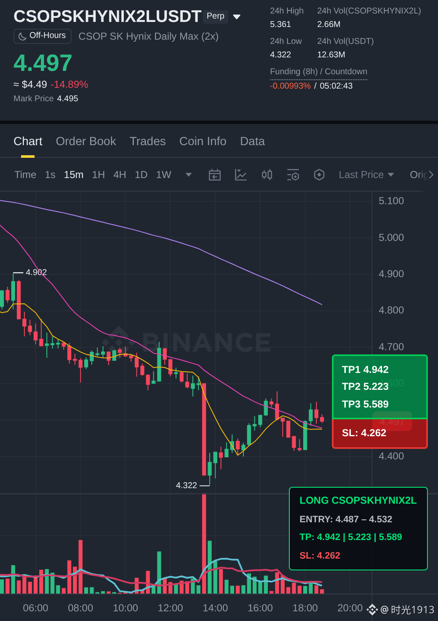Open the calendar date jump icon
This screenshot has height=621, width=438.
pos(215,175)
